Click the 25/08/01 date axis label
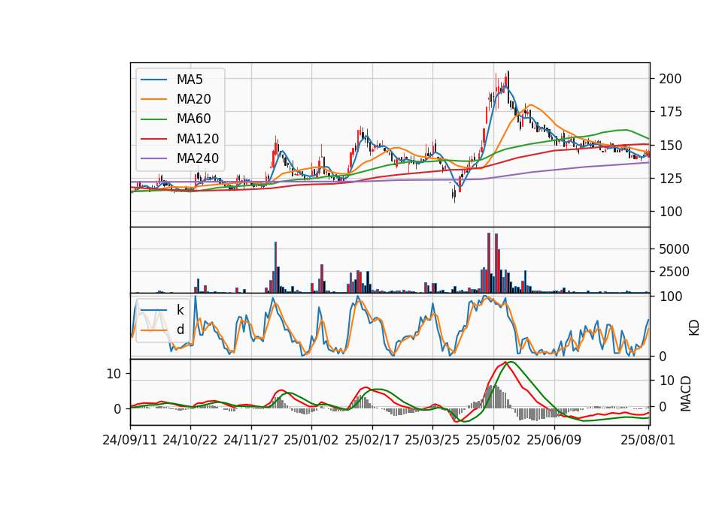The image size is (722, 518). click(x=648, y=440)
